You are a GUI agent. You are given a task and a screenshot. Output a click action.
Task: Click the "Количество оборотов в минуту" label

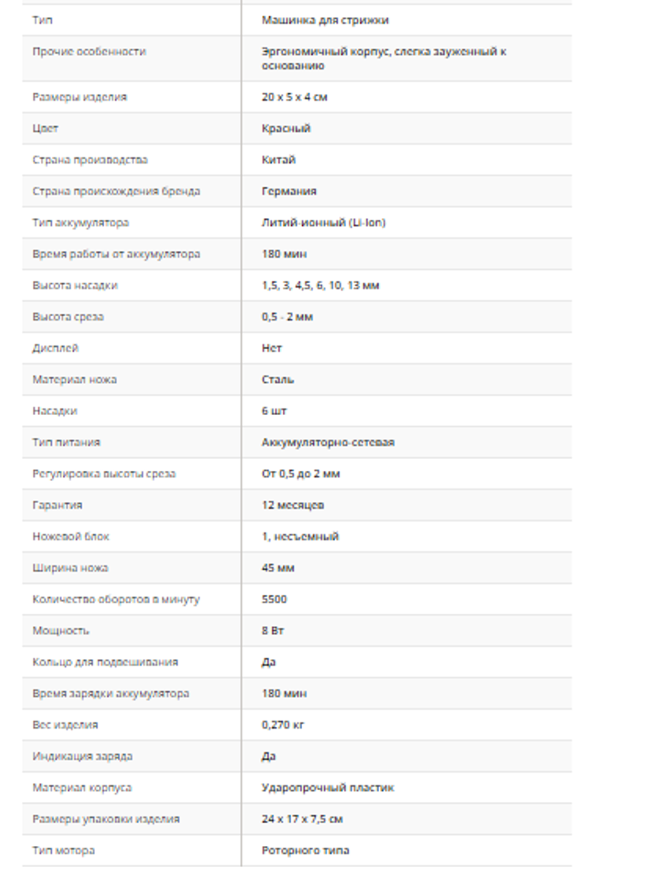pyautogui.click(x=116, y=599)
